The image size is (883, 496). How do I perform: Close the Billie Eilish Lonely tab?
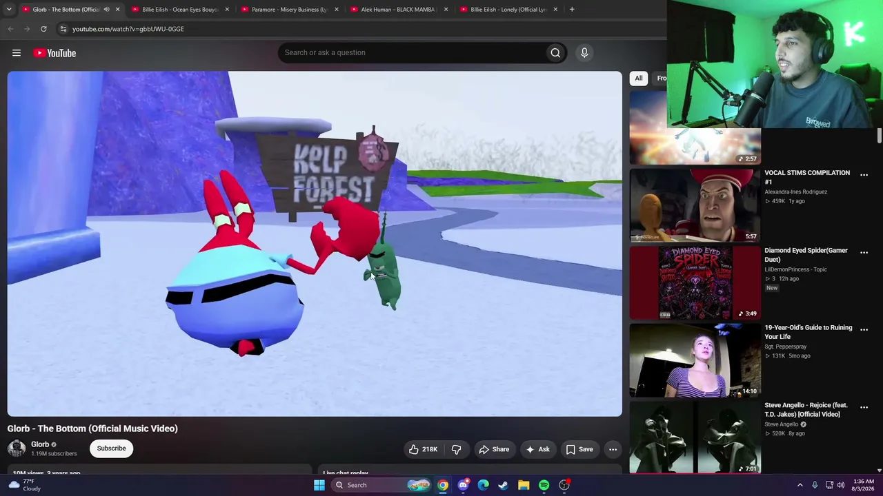[x=555, y=10]
